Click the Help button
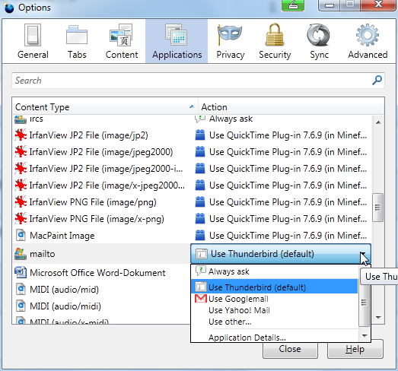 (x=355, y=349)
